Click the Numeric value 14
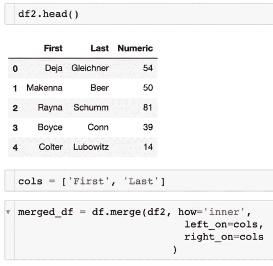The width and height of the screenshot is (273, 266). click(147, 147)
